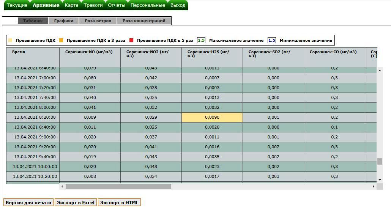Screen dimensions: 391x209
Task: Click the Версия для печати button
Action: [x=28, y=203]
